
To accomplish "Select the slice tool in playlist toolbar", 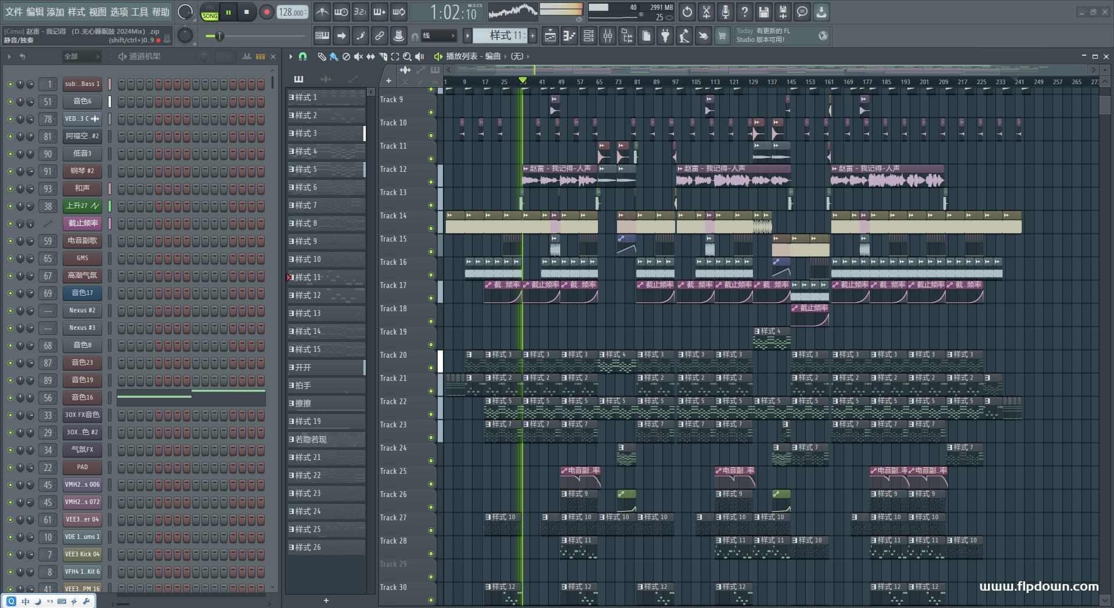I will [x=383, y=56].
